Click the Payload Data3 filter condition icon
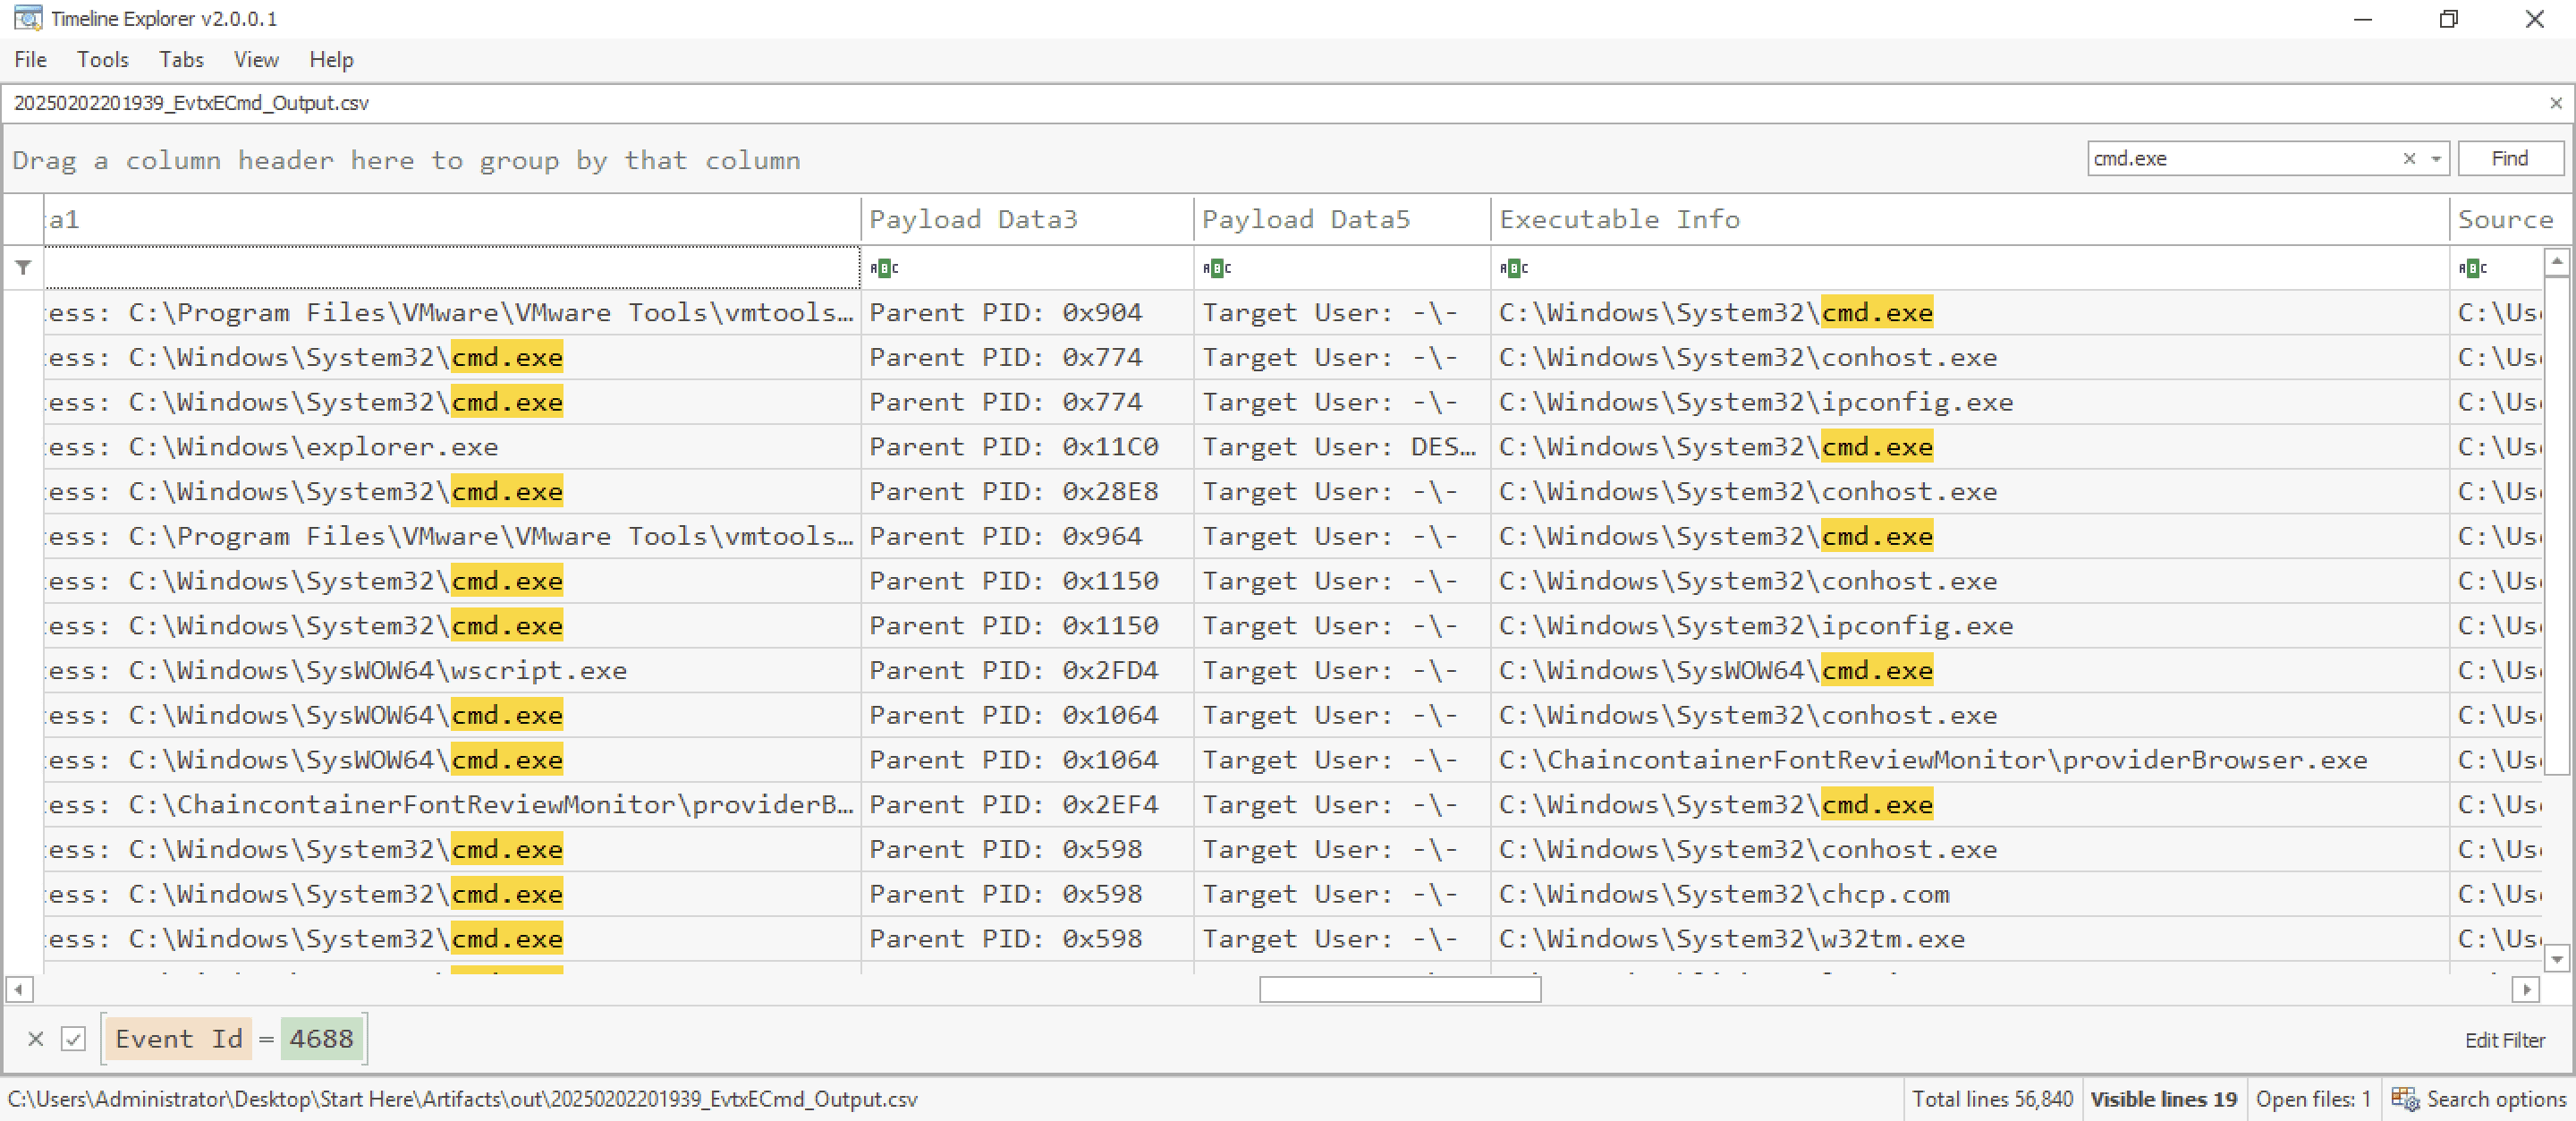 coord(884,268)
